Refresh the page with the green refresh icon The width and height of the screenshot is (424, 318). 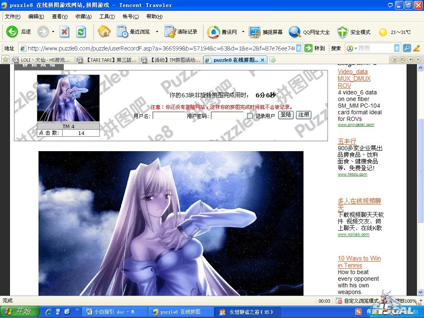pyautogui.click(x=81, y=32)
